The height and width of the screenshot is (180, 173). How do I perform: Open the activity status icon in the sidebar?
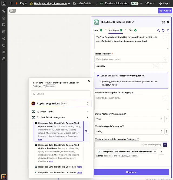point(4,45)
